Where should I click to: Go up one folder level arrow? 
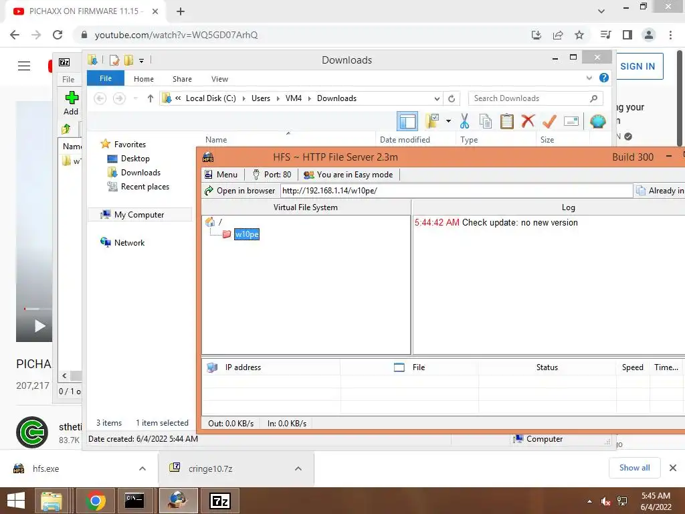tap(151, 98)
